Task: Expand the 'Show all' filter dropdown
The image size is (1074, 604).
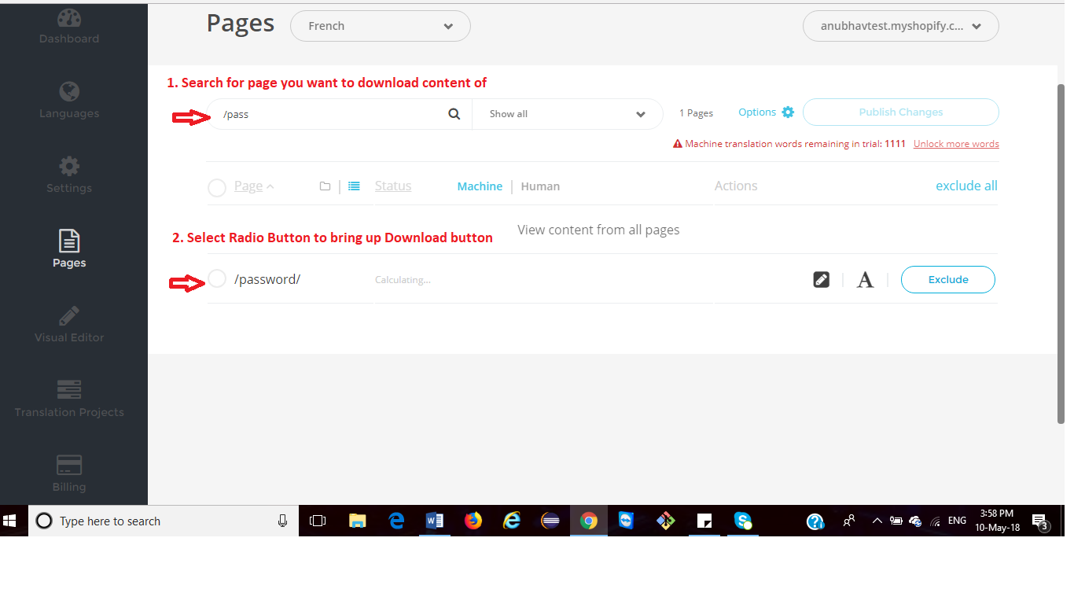Action: (x=568, y=114)
